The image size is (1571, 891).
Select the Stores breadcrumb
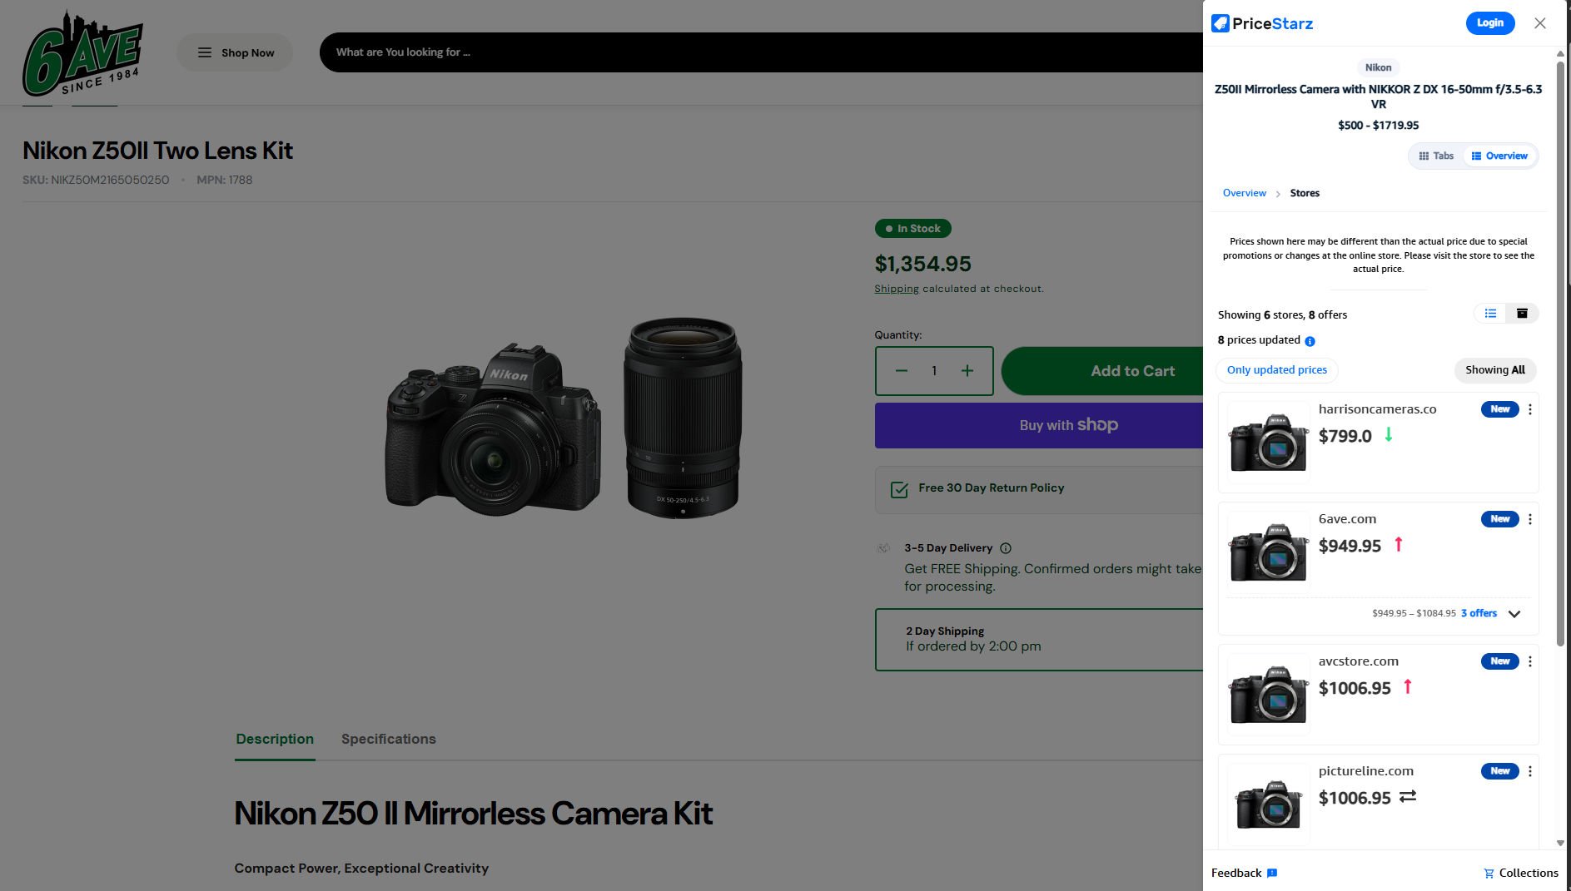pos(1305,193)
